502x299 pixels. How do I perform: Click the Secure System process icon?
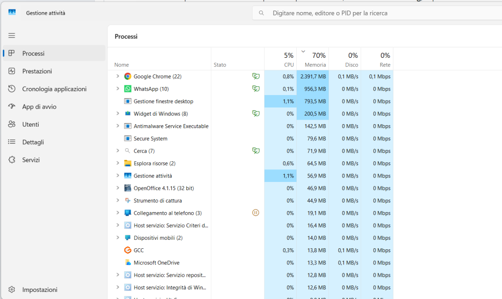coord(128,138)
